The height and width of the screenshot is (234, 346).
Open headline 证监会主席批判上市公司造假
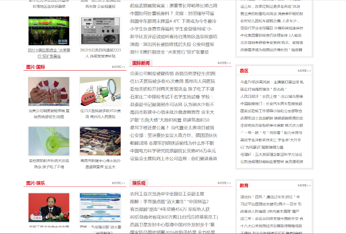pyautogui.click(x=173, y=158)
